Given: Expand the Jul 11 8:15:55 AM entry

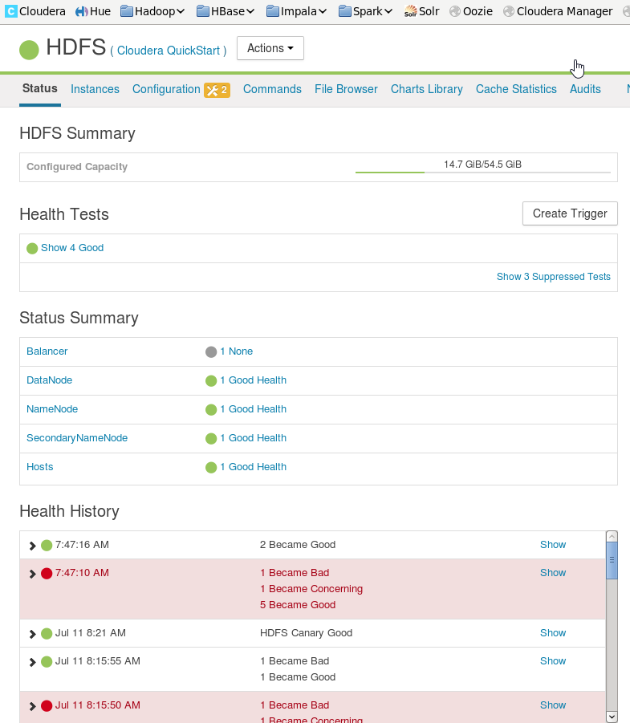Looking at the screenshot, I should pyautogui.click(x=32, y=662).
